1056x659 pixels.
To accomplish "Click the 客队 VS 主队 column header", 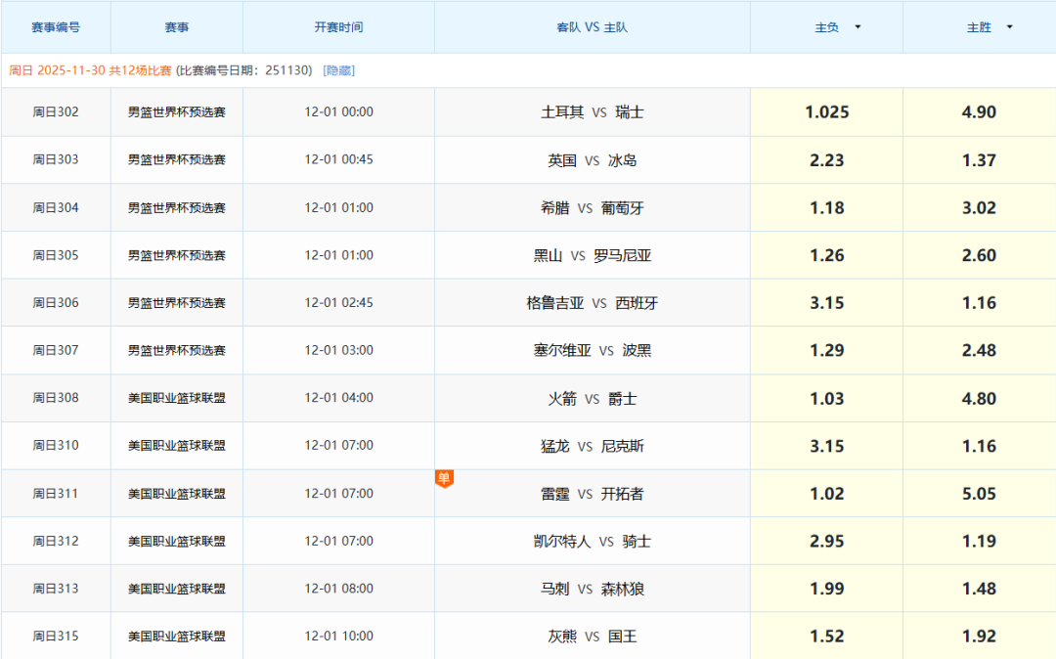I will point(592,27).
